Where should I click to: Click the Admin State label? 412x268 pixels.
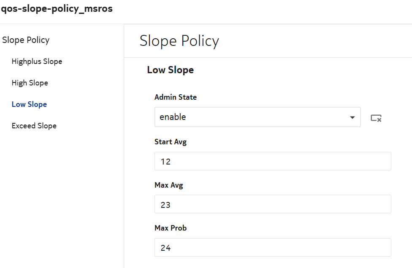[176, 97]
